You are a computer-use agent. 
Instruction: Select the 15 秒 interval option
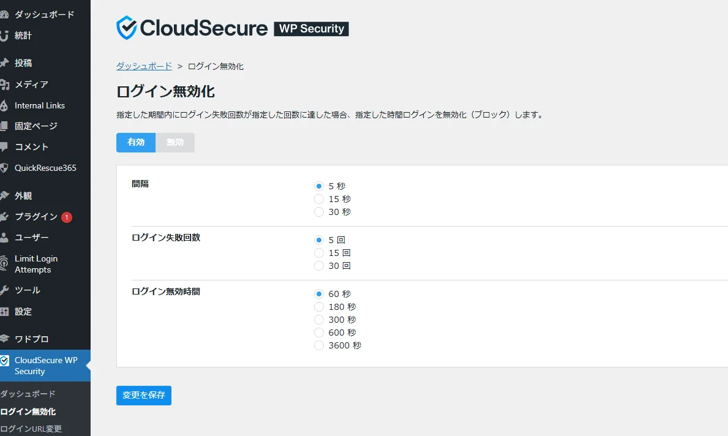coord(318,199)
